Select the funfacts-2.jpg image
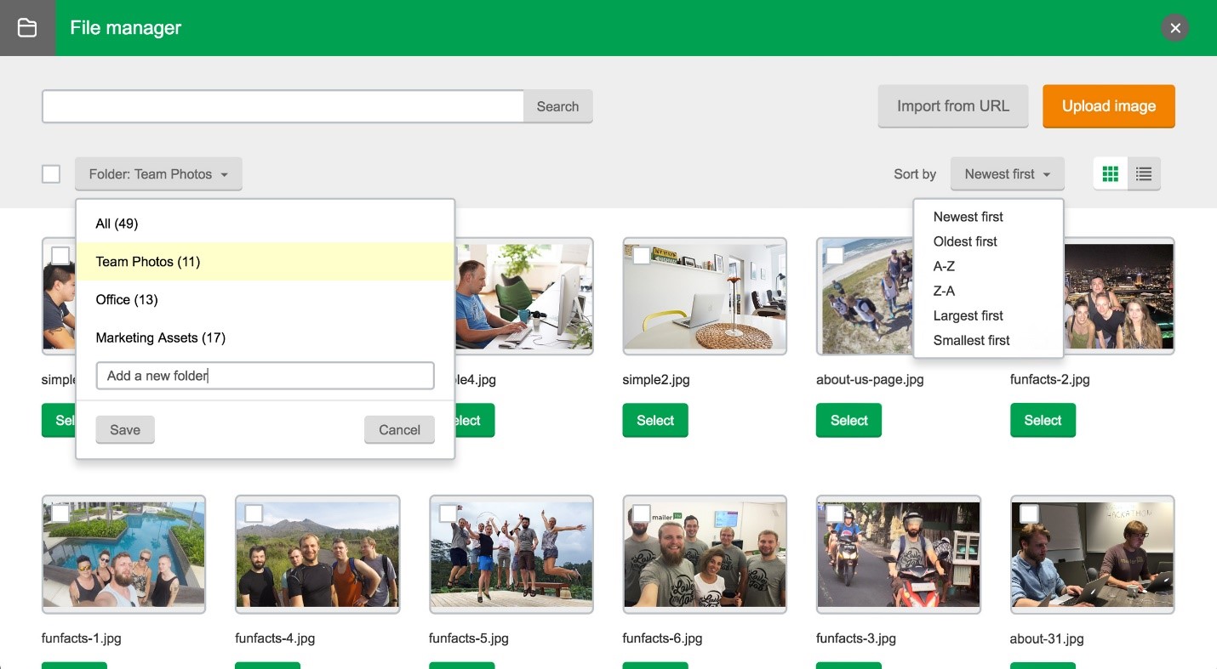This screenshot has width=1217, height=669. (x=1043, y=420)
